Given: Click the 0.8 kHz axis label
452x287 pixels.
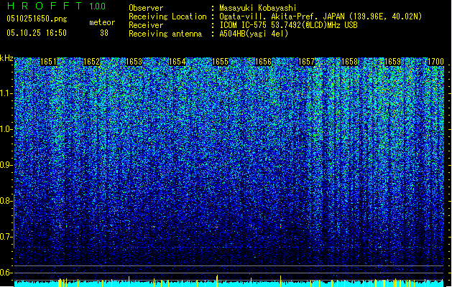Looking at the screenshot, I should pyautogui.click(x=6, y=201).
